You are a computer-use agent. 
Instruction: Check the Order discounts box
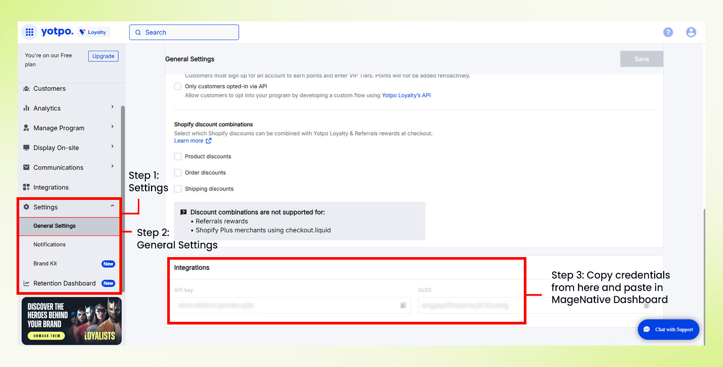(177, 172)
